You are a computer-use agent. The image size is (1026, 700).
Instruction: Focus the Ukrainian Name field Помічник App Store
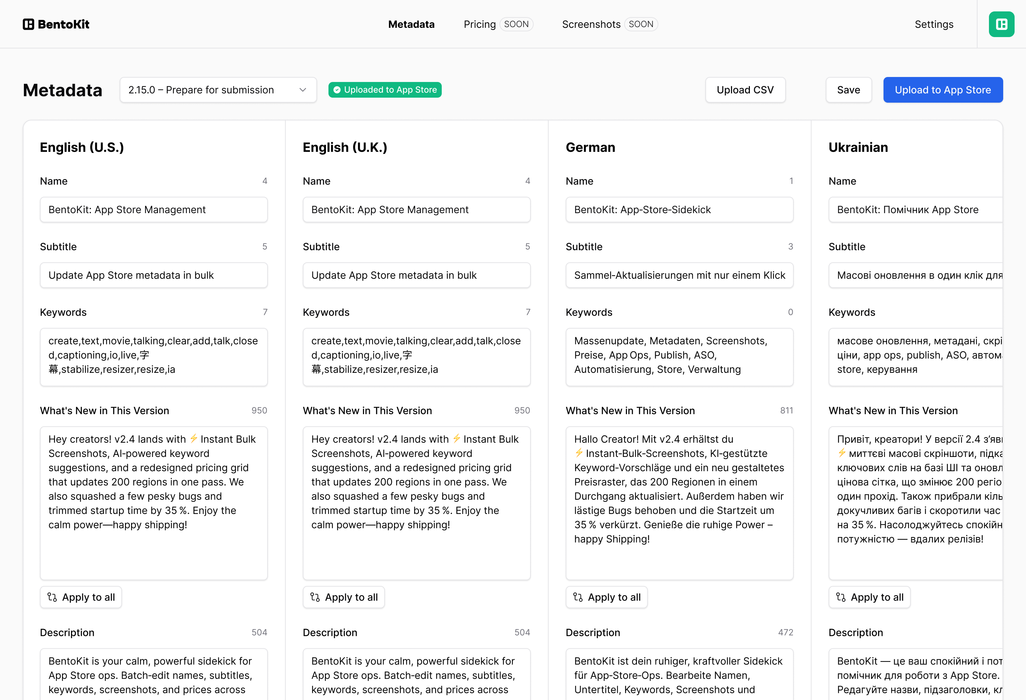(x=916, y=210)
